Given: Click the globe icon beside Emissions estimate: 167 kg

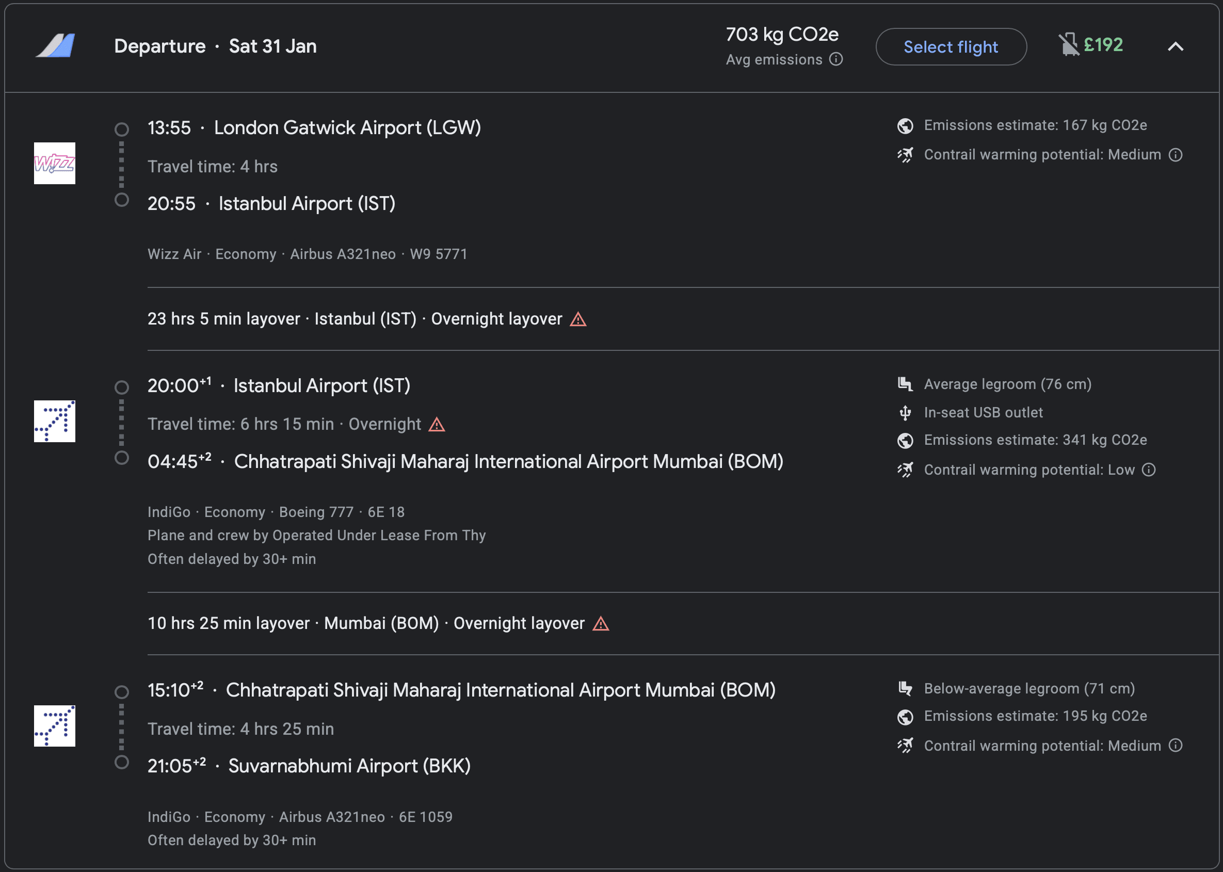Looking at the screenshot, I should click(905, 126).
